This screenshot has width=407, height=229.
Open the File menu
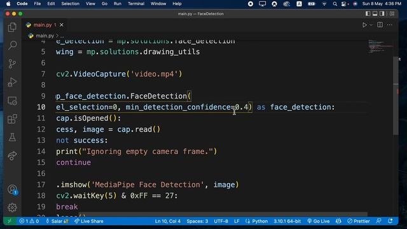[x=38, y=4]
